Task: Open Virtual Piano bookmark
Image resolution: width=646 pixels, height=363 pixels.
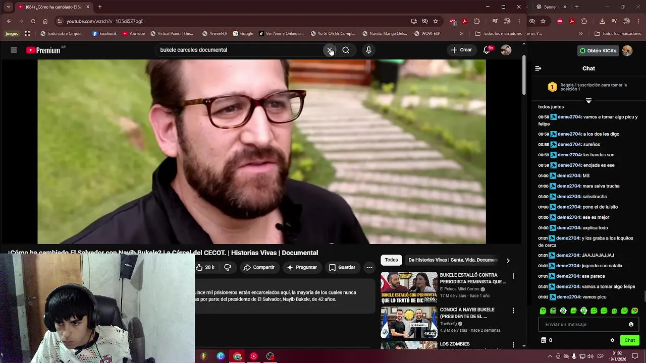Action: click(x=172, y=34)
